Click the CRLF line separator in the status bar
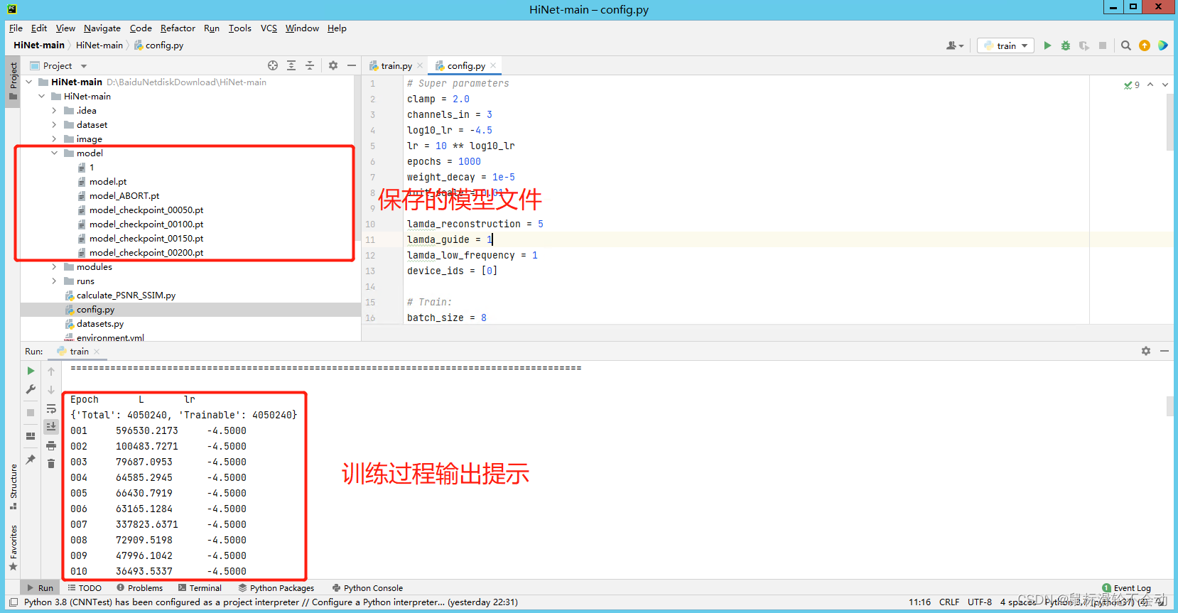This screenshot has height=613, width=1178. (949, 602)
